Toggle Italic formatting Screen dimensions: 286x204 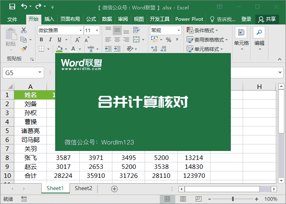point(50,40)
